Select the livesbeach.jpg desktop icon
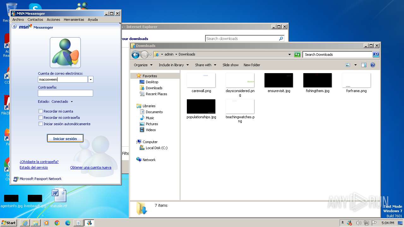This screenshot has width=404, height=227. pos(35,201)
